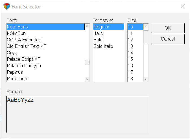Click the AaBbYyZz sample preview box

pyautogui.click(x=77, y=114)
